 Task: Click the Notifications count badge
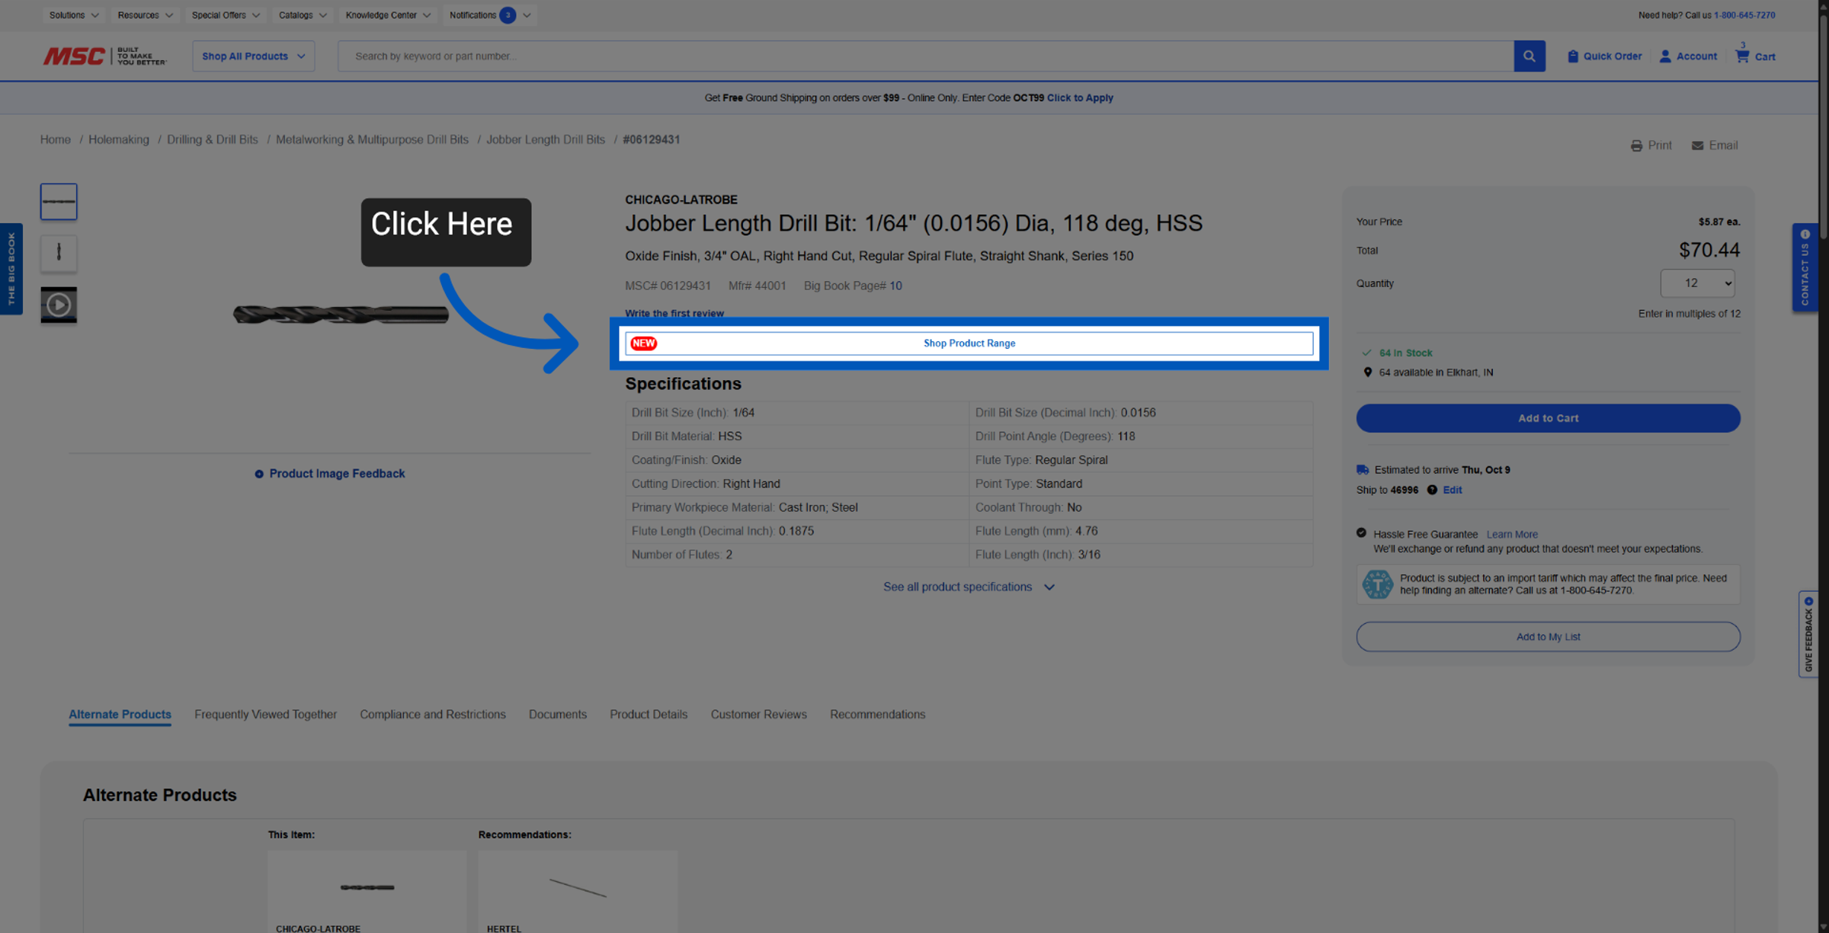point(508,15)
